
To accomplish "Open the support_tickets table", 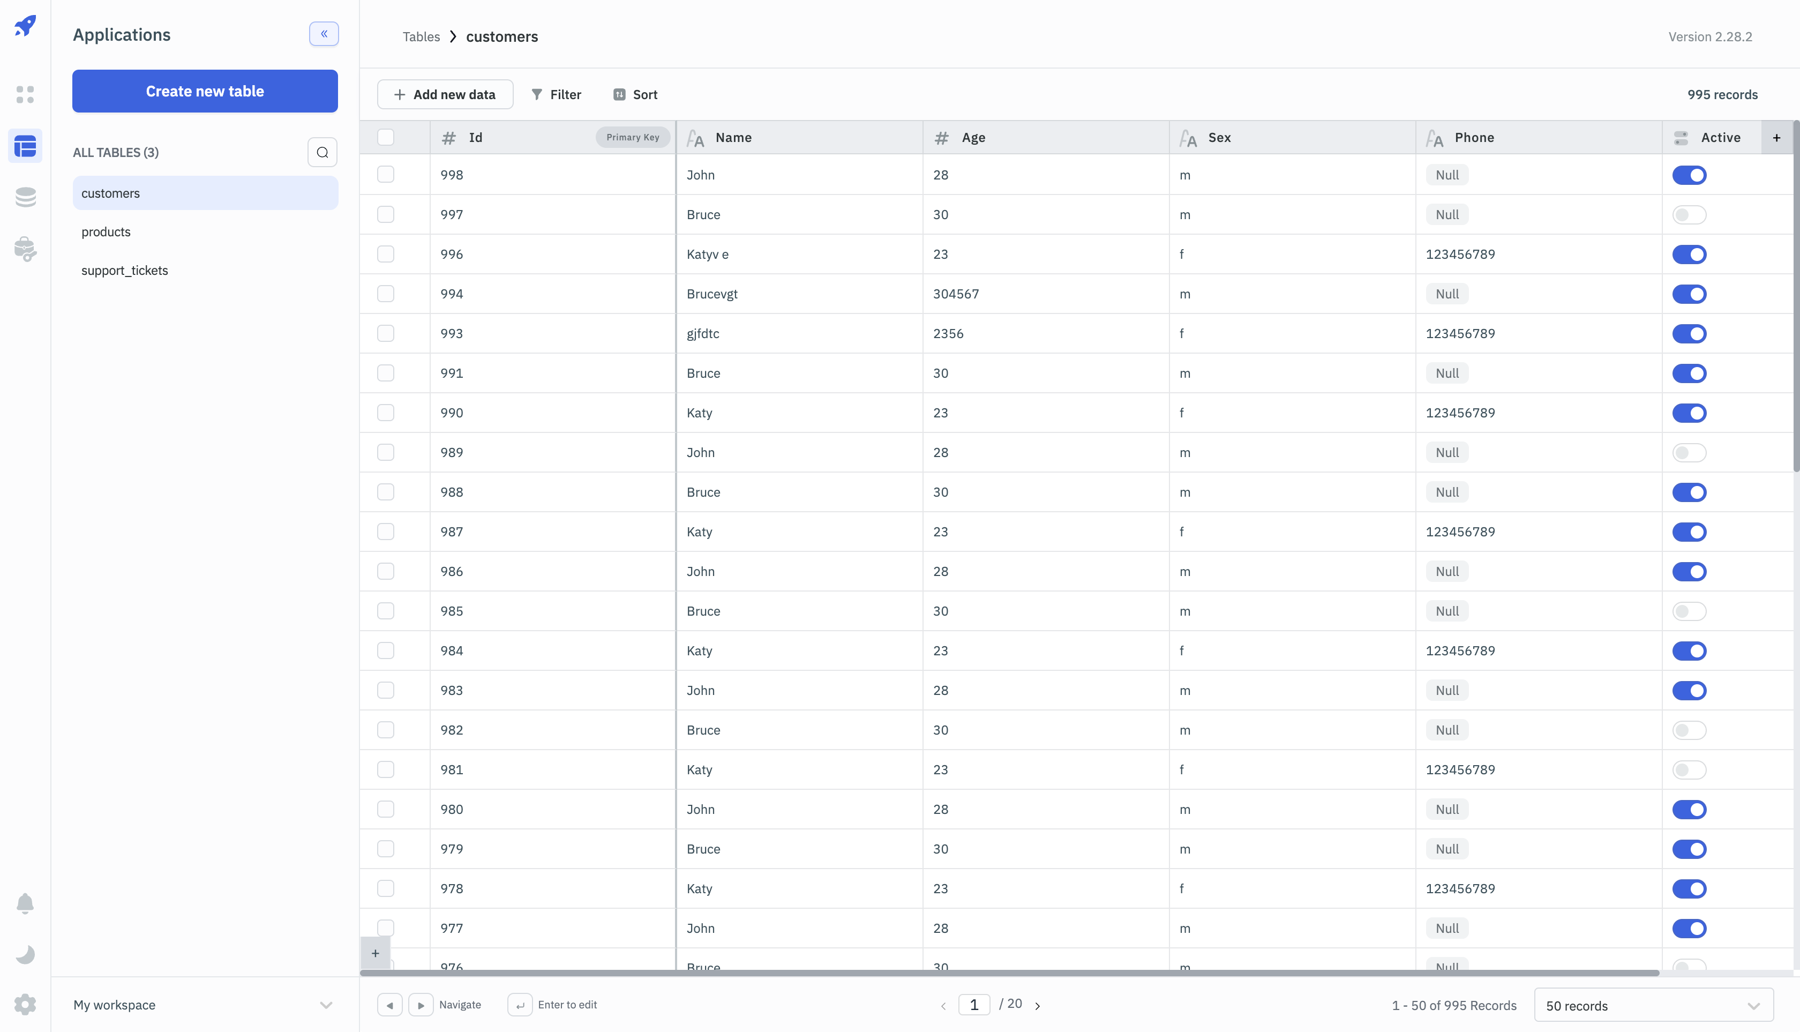I will point(125,270).
